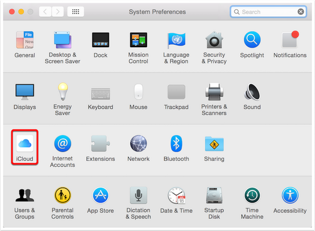Clear the search field text
Image resolution: width=315 pixels, height=231 pixels.
click(x=301, y=11)
